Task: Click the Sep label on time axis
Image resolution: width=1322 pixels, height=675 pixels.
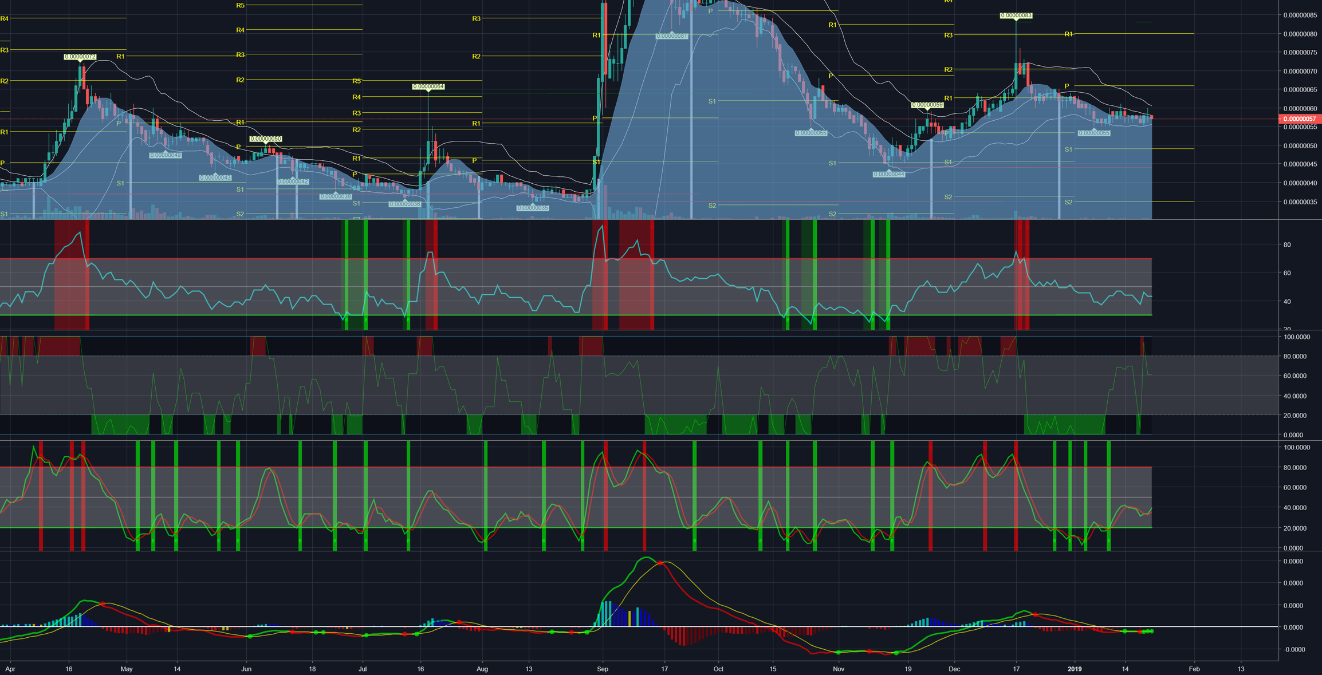Action: point(602,669)
